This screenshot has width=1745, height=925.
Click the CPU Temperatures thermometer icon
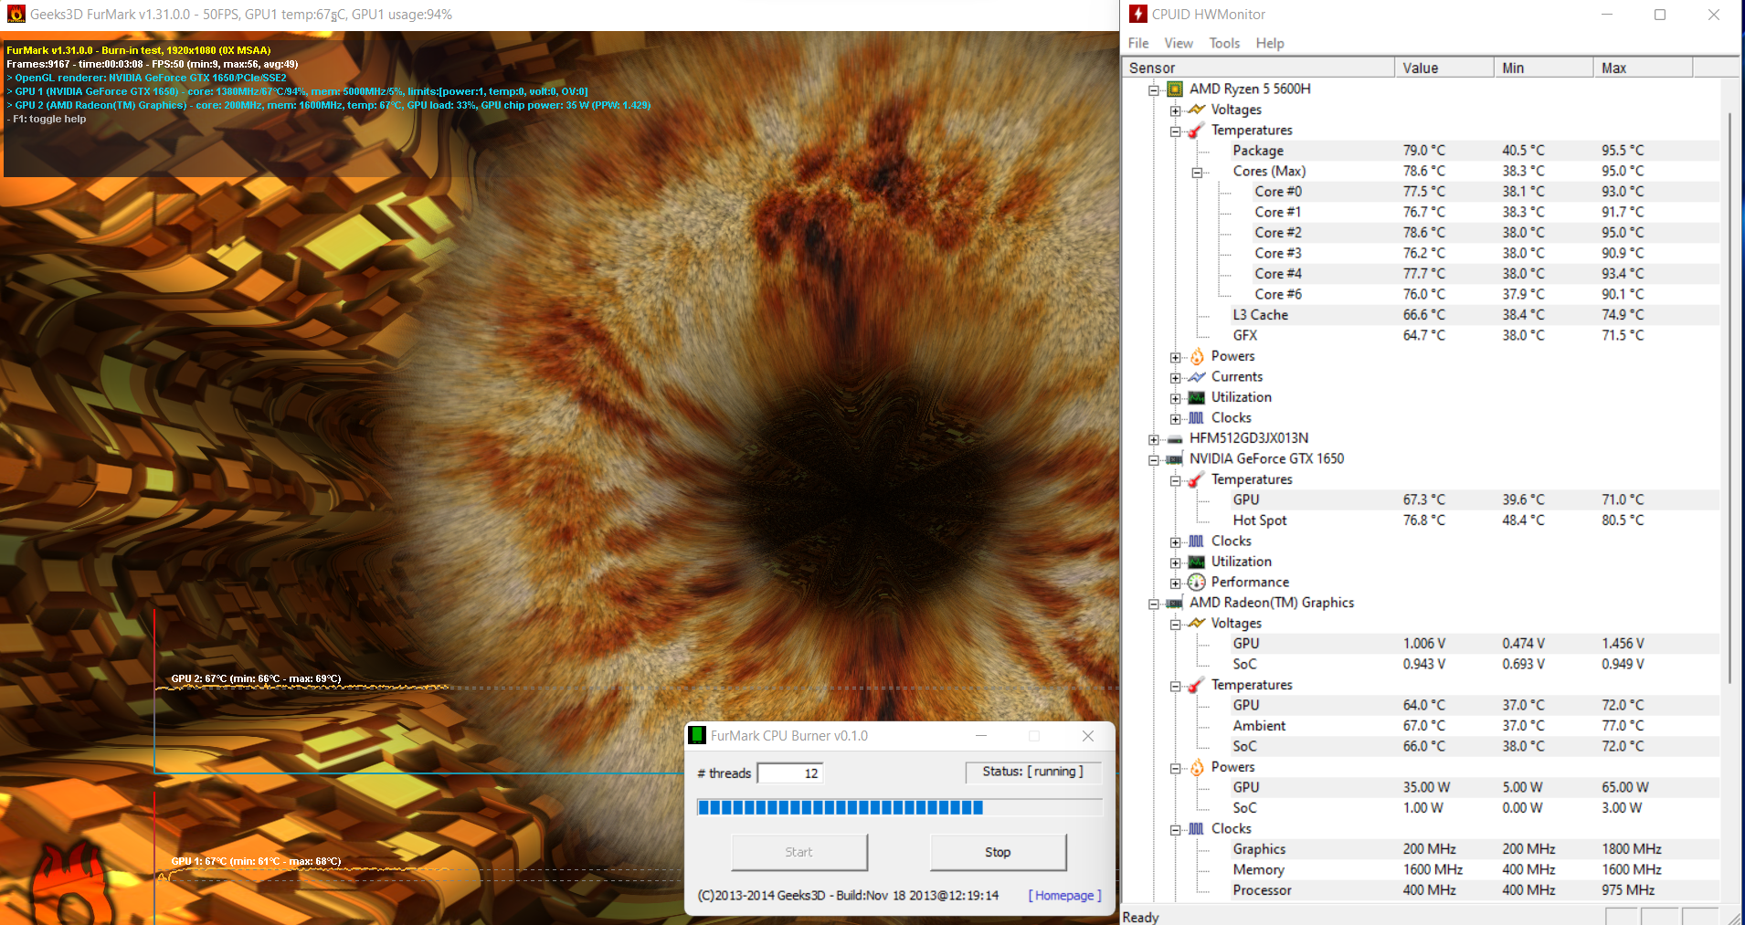point(1196,131)
